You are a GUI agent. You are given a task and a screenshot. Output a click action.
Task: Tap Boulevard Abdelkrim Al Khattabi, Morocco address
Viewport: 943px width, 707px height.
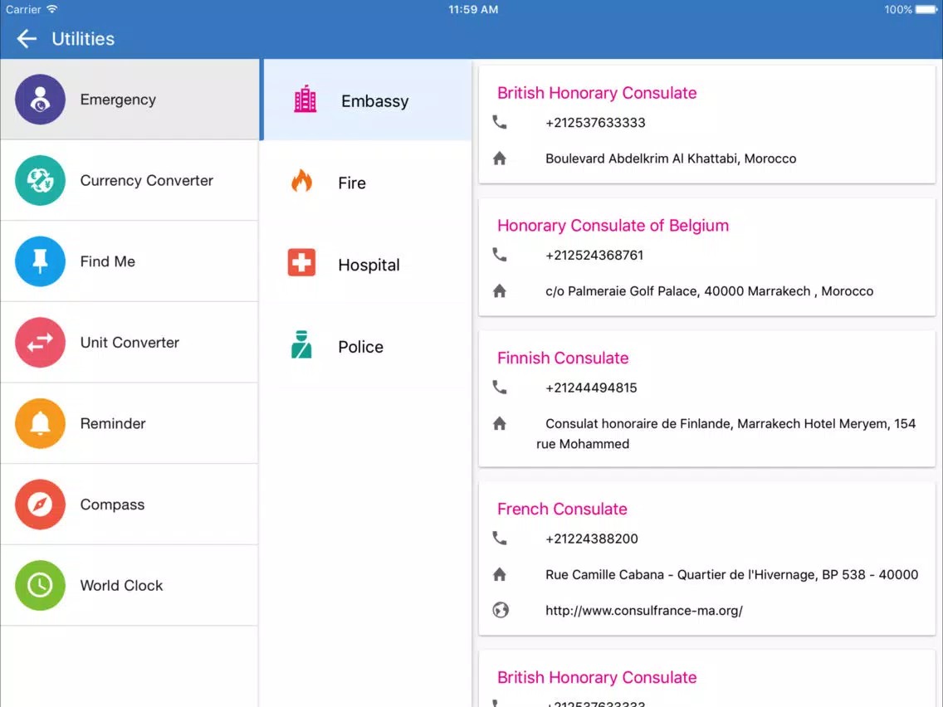[671, 158]
